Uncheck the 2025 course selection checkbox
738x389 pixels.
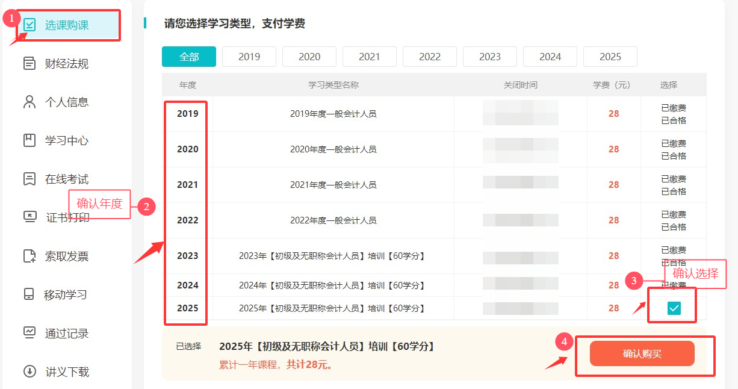click(674, 308)
